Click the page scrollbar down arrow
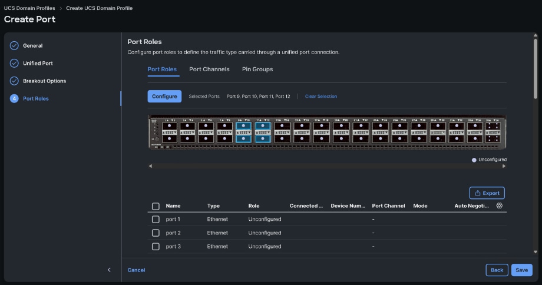 click(x=536, y=252)
